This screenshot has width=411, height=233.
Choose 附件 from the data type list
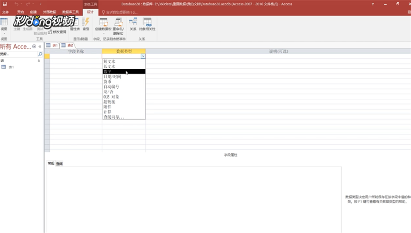click(124, 107)
